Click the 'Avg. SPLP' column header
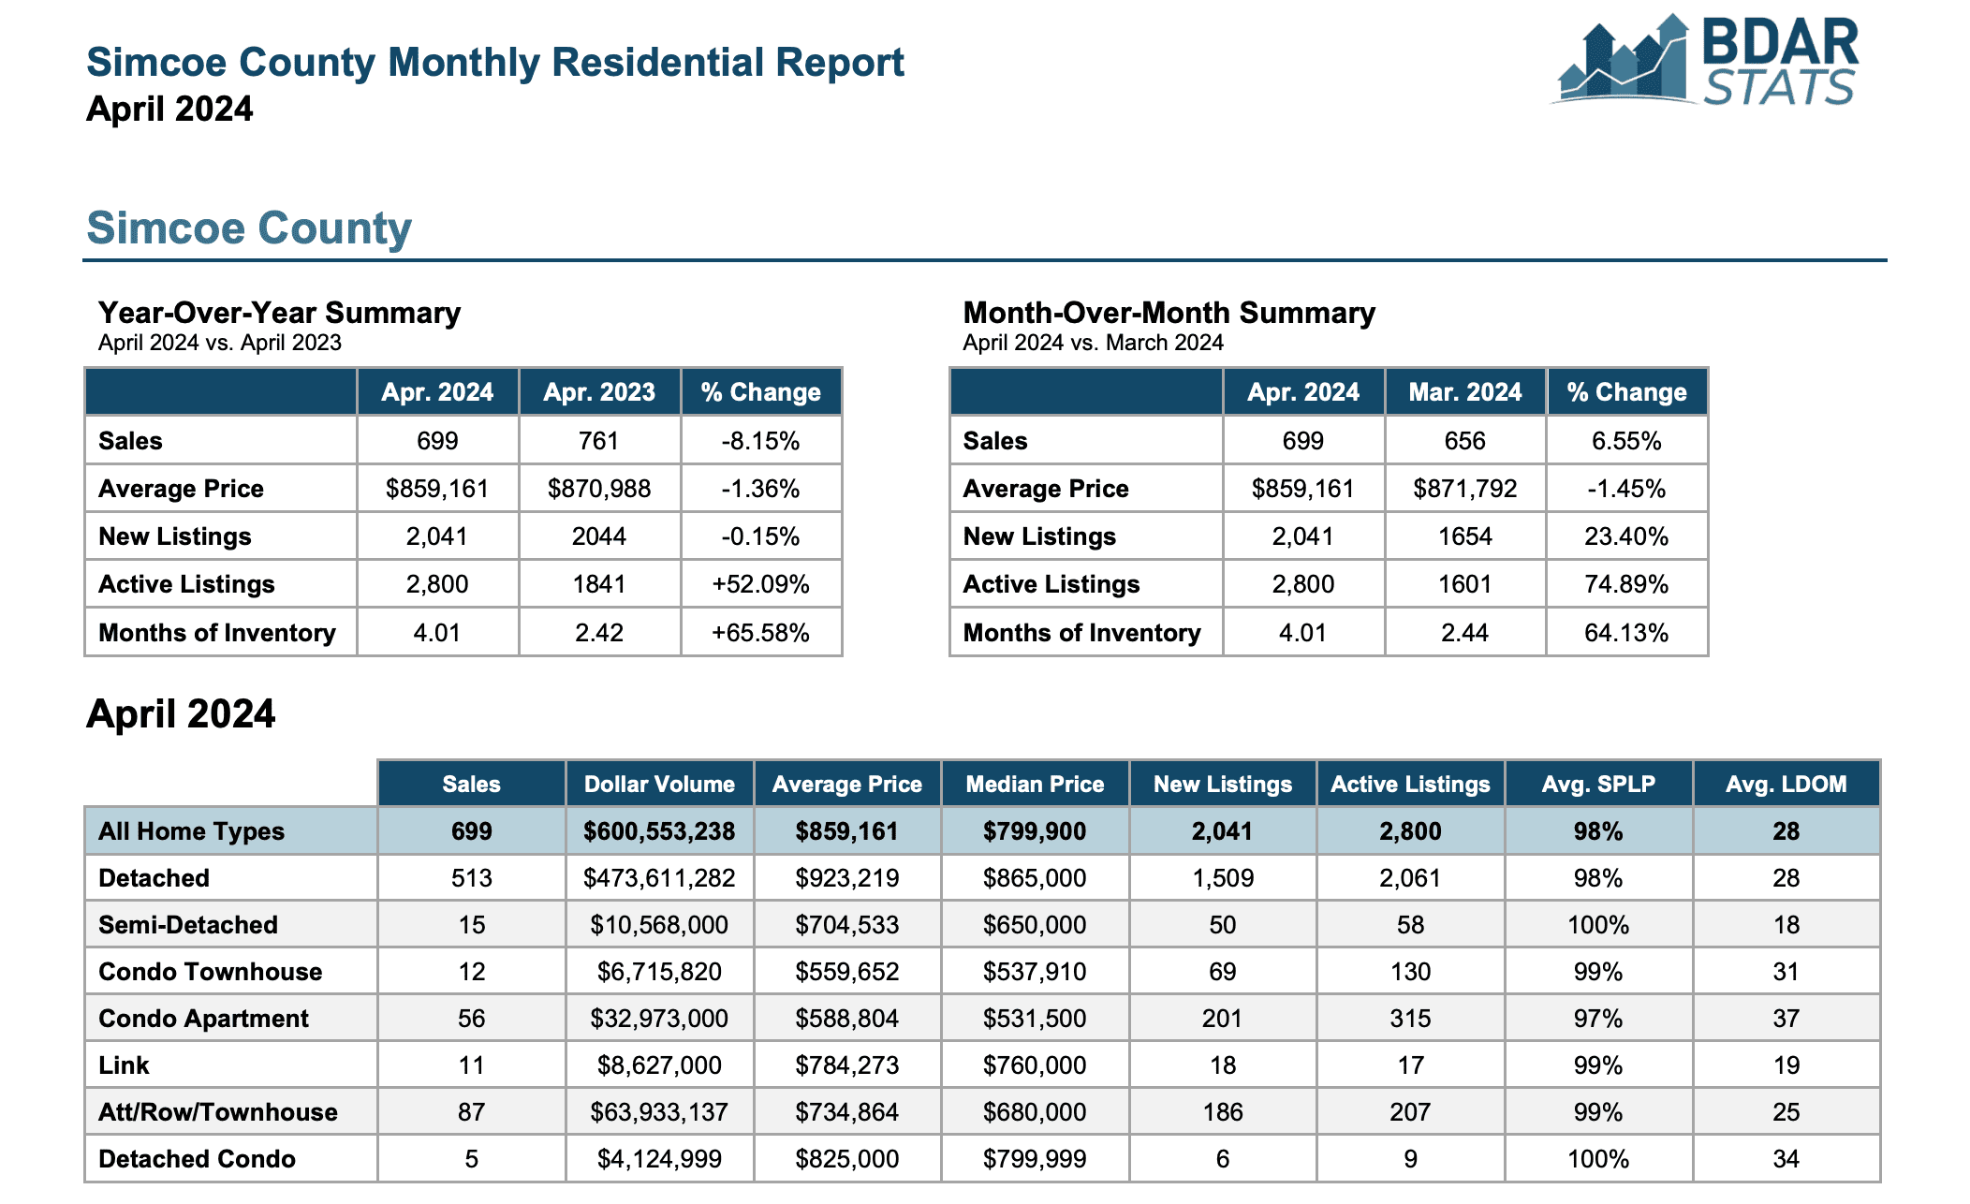The width and height of the screenshot is (1970, 1204). pos(1599,785)
